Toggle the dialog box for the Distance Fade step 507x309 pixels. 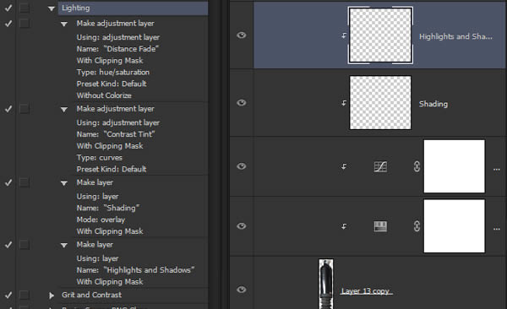(x=25, y=24)
